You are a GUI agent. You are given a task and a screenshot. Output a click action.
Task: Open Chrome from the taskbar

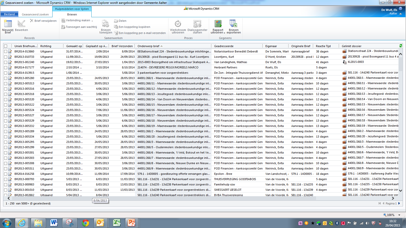(86, 223)
